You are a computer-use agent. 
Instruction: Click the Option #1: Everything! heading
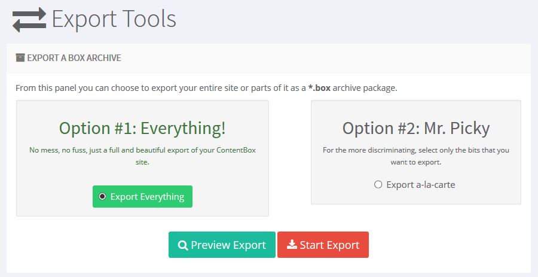[142, 128]
